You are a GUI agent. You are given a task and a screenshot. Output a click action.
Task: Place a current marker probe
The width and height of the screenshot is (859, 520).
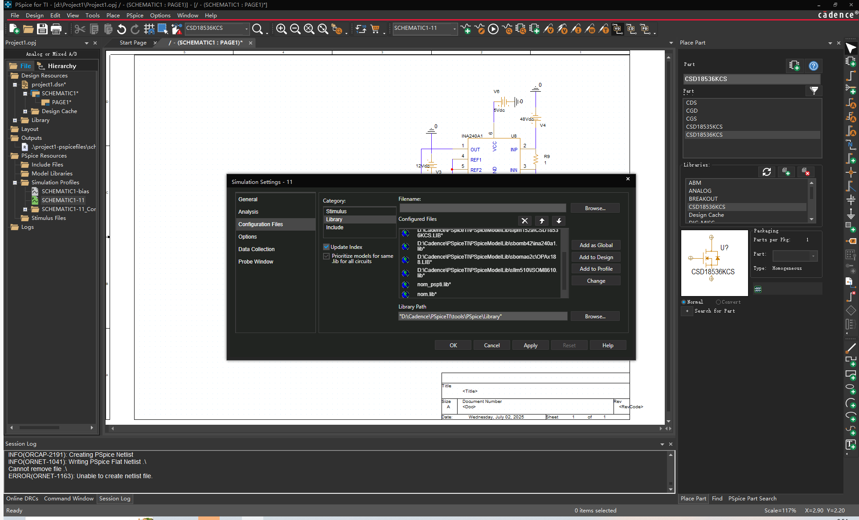coord(576,29)
